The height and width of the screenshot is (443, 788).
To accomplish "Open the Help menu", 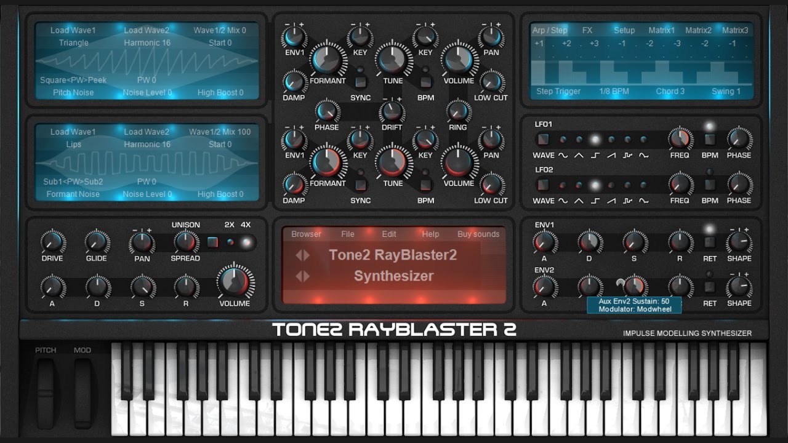I will tap(430, 234).
